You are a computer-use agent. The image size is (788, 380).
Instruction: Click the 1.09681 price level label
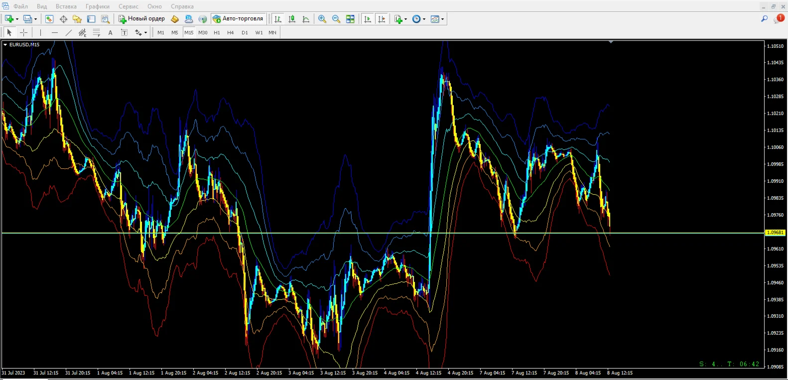[775, 233]
